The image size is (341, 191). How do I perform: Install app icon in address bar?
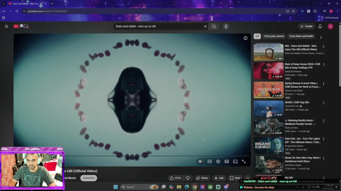(287, 11)
